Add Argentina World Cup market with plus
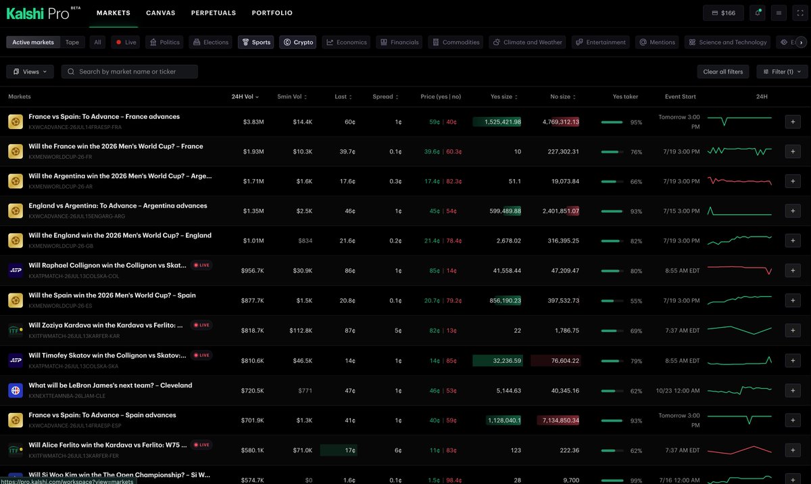The height and width of the screenshot is (484, 811). [x=792, y=181]
